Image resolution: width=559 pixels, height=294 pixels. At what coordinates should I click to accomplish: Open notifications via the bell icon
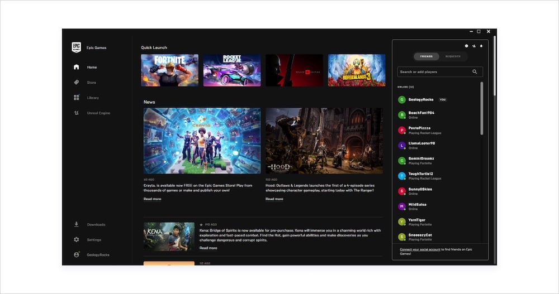[481, 46]
